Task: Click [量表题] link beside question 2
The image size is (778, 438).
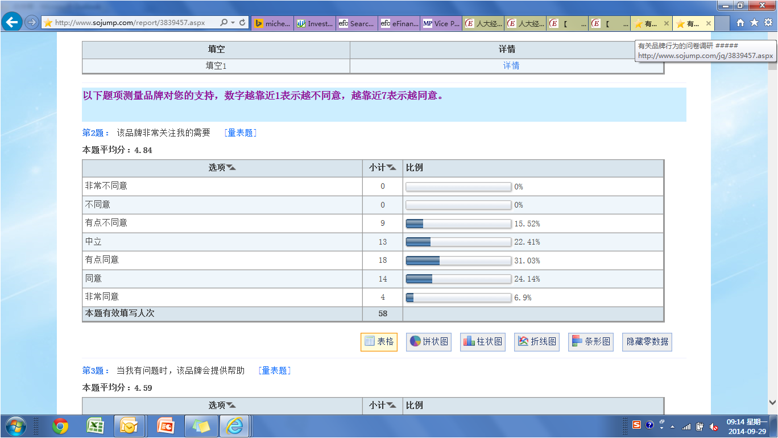Action: click(240, 133)
